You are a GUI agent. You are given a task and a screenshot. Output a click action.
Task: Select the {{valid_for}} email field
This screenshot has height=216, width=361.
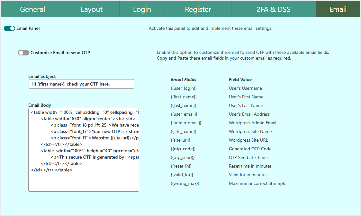pyautogui.click(x=182, y=175)
